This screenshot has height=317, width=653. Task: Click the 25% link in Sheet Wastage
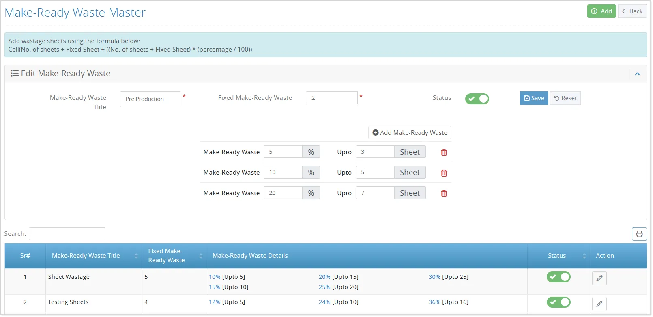coord(324,287)
